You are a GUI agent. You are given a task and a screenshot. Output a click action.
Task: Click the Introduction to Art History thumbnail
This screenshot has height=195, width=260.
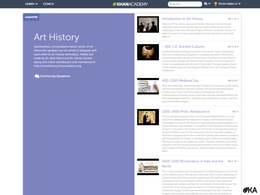pyautogui.click(x=148, y=24)
